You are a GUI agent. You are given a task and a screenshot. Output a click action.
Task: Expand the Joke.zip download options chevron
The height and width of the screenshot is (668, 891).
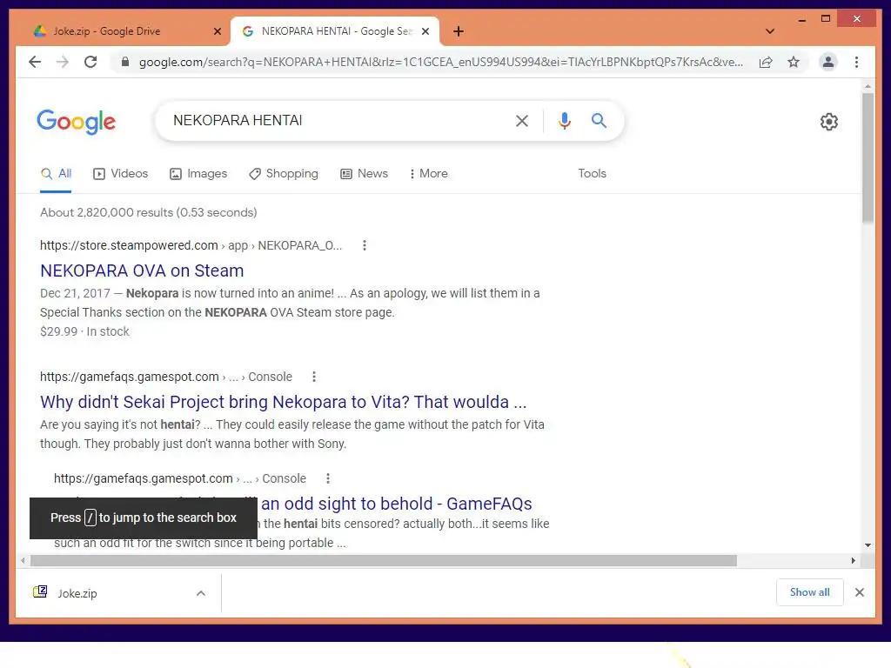click(x=201, y=593)
